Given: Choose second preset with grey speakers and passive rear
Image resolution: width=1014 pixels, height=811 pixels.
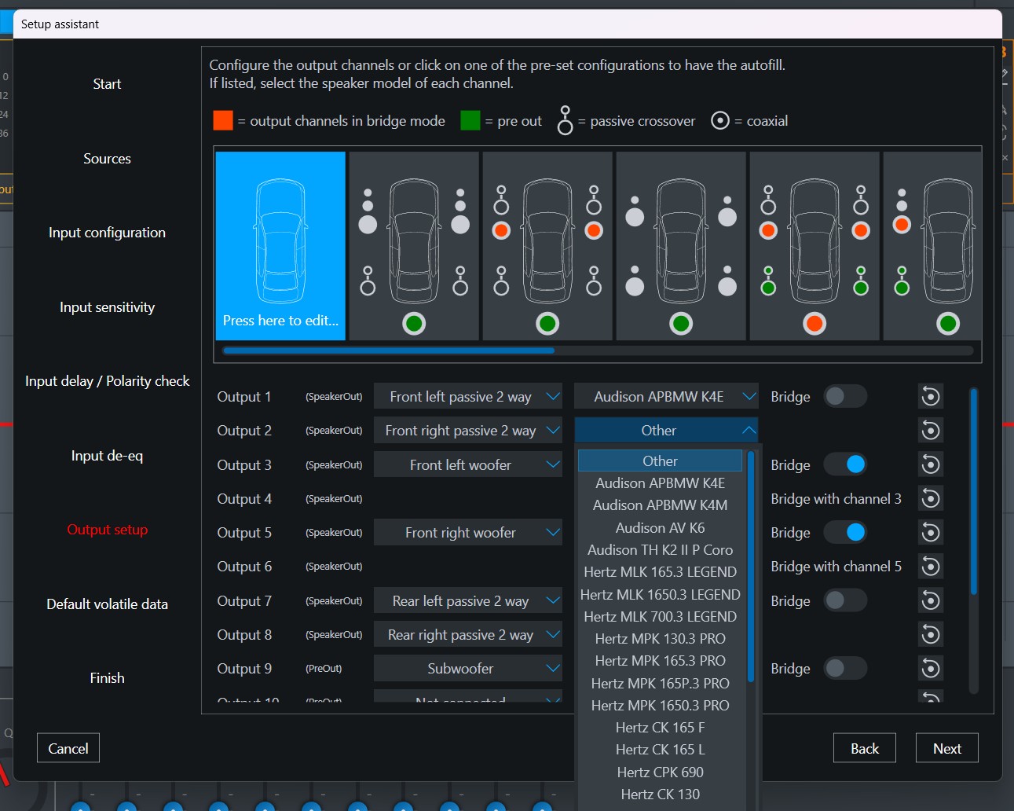Looking at the screenshot, I should click(x=414, y=246).
